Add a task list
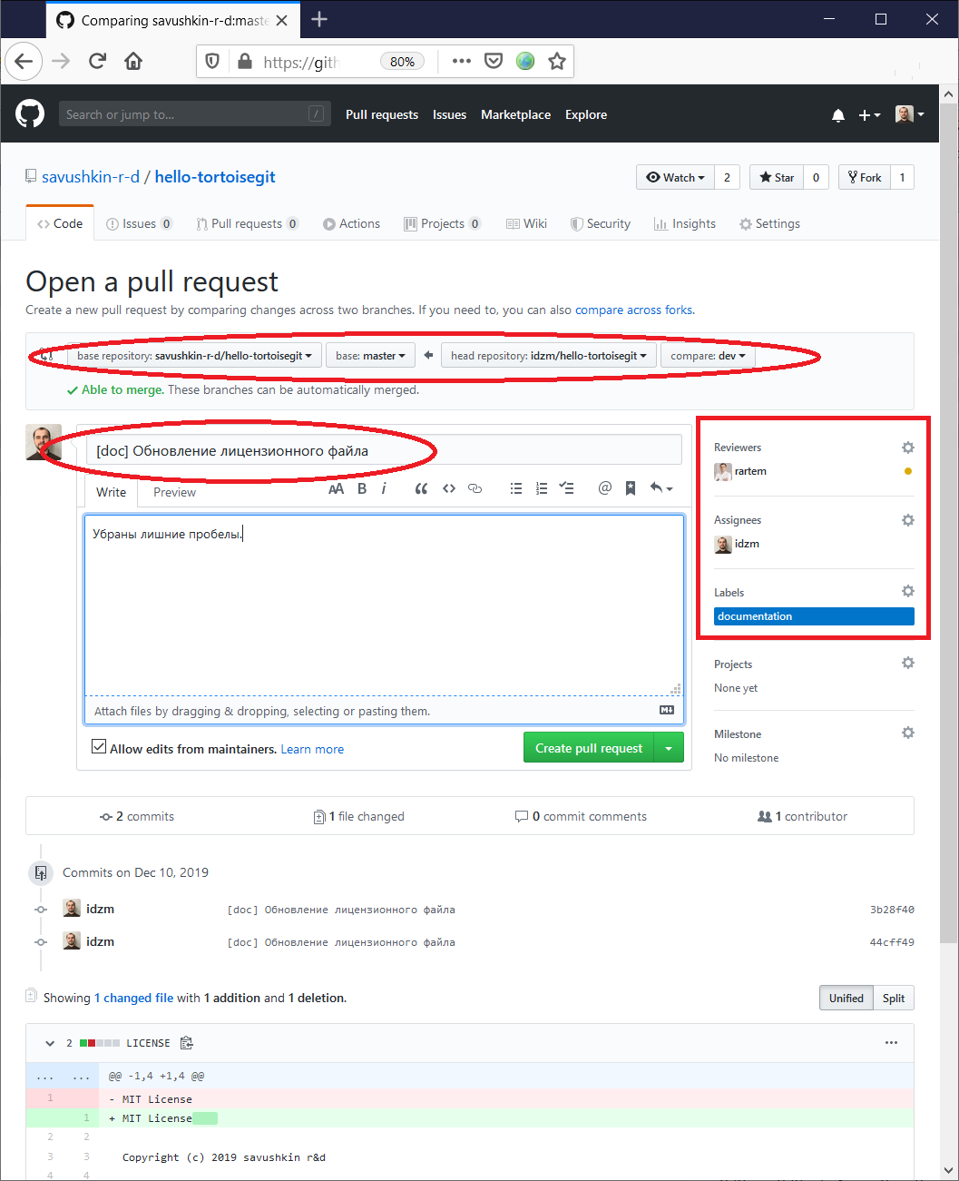Viewport: 959px width, 1181px height. (567, 488)
